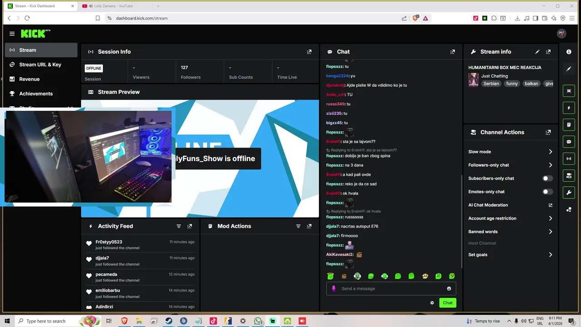The image size is (581, 327).
Task: Click the purple microphone in message box
Action: point(334,288)
